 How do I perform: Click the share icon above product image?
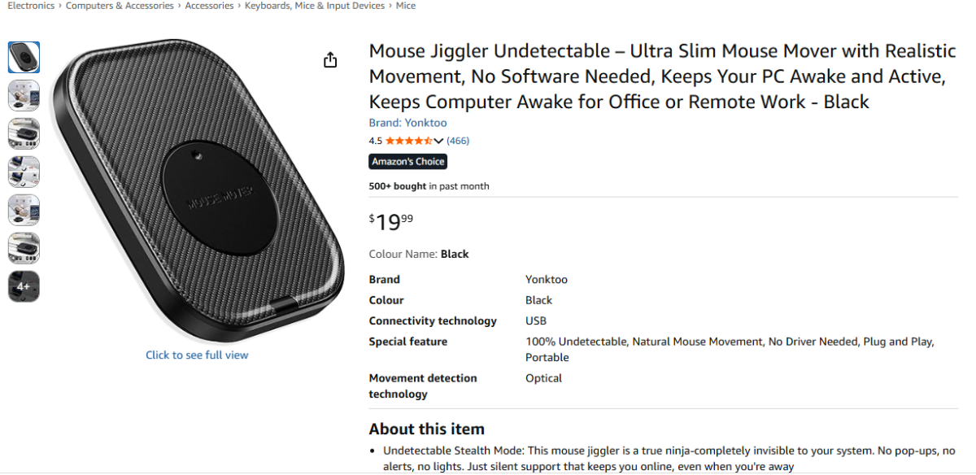point(330,60)
